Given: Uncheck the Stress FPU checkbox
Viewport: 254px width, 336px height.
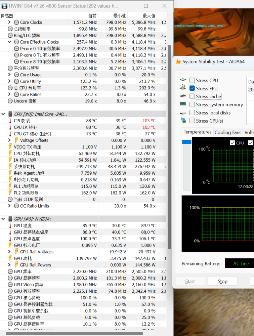Looking at the screenshot, I should [192, 88].
